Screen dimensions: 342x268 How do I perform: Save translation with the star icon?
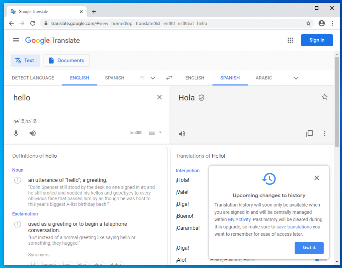pyautogui.click(x=325, y=97)
